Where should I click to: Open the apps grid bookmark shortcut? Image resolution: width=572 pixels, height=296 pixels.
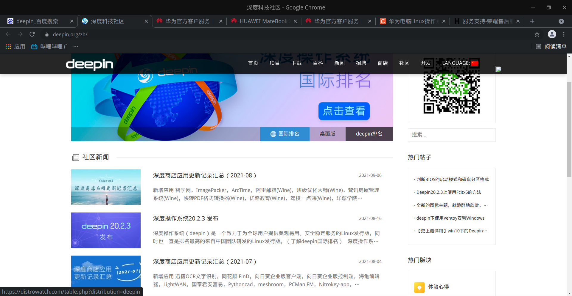click(15, 47)
